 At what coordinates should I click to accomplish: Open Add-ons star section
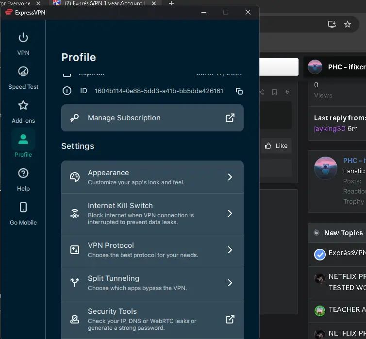[23, 112]
